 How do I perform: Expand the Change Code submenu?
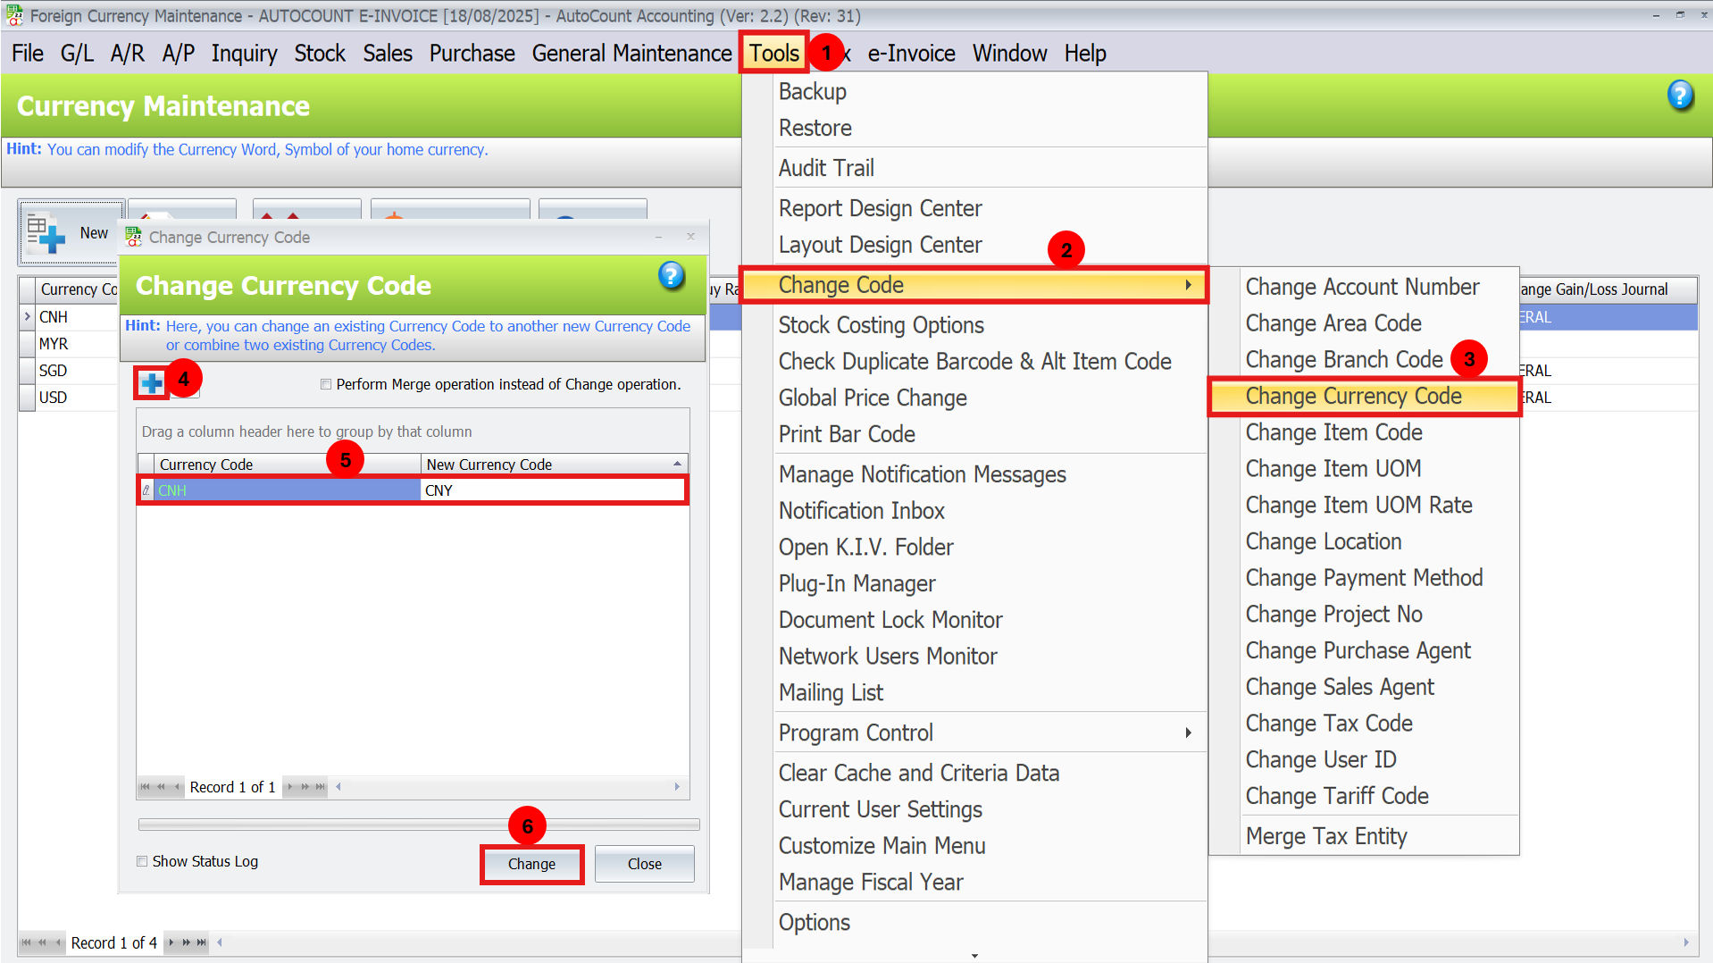click(x=973, y=285)
